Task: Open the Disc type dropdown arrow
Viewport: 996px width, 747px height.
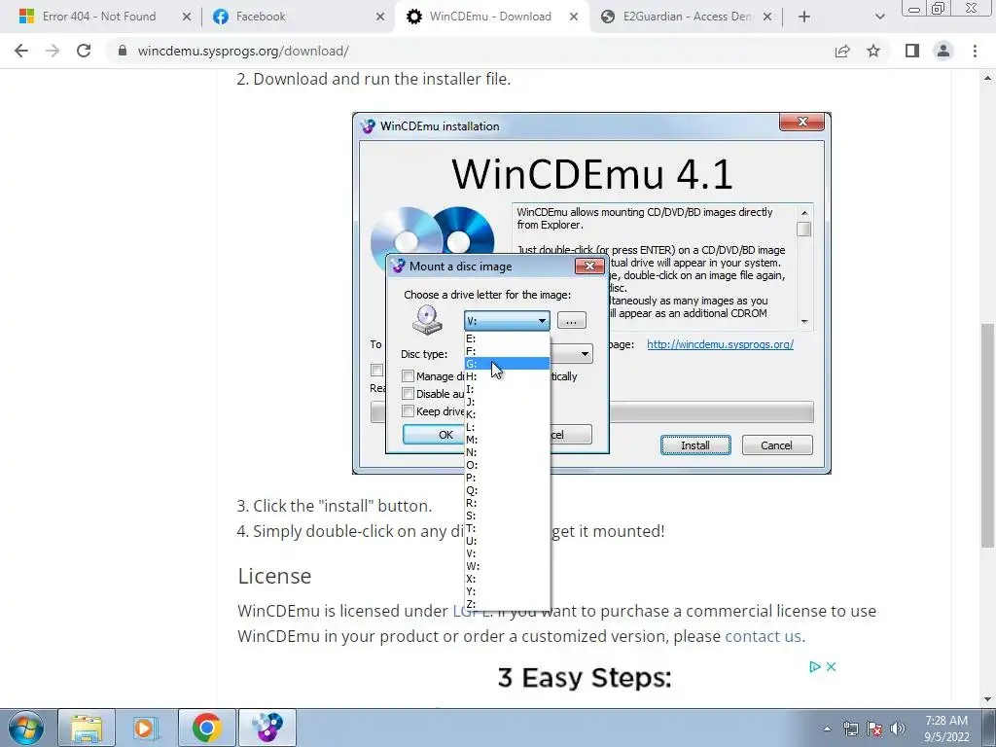Action: coord(584,354)
